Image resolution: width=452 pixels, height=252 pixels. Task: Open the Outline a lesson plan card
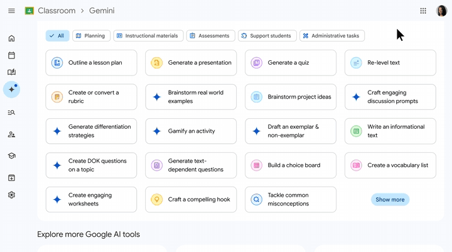coord(91,63)
